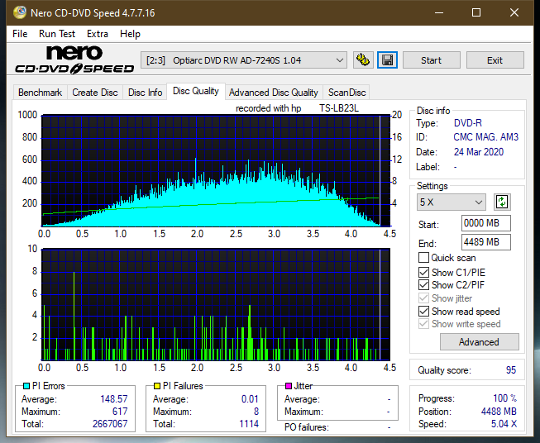Switch to the Disc Info tab
Viewport: 540px width, 443px height.
pos(145,93)
